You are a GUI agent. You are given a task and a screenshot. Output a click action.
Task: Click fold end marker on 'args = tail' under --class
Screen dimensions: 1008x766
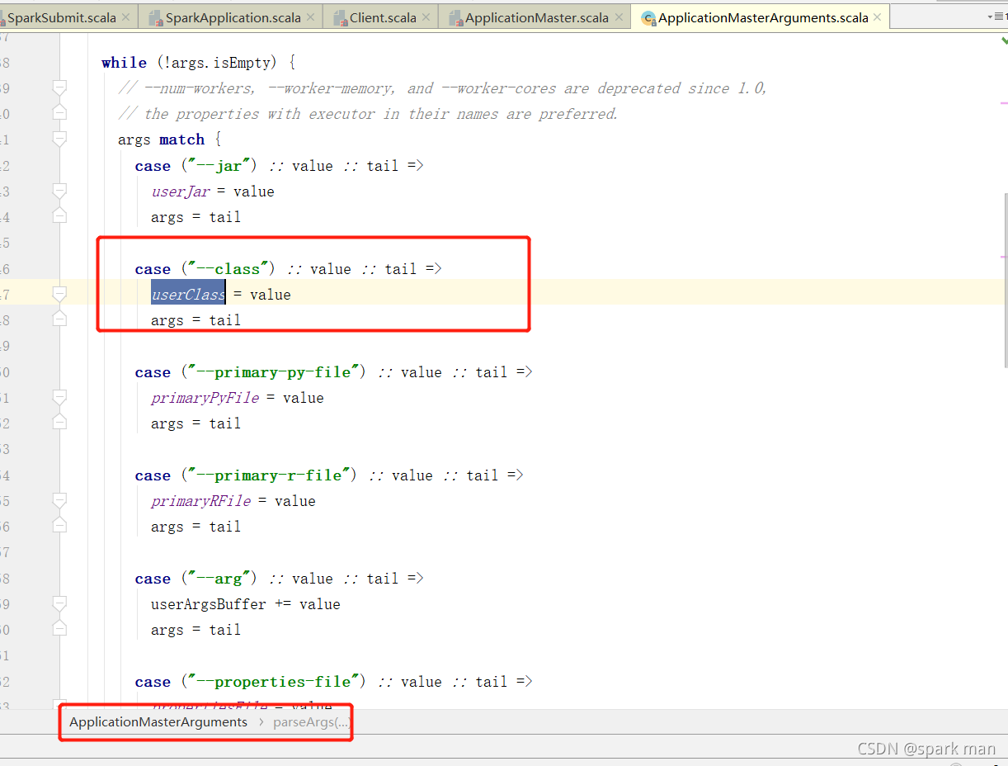[x=59, y=320]
